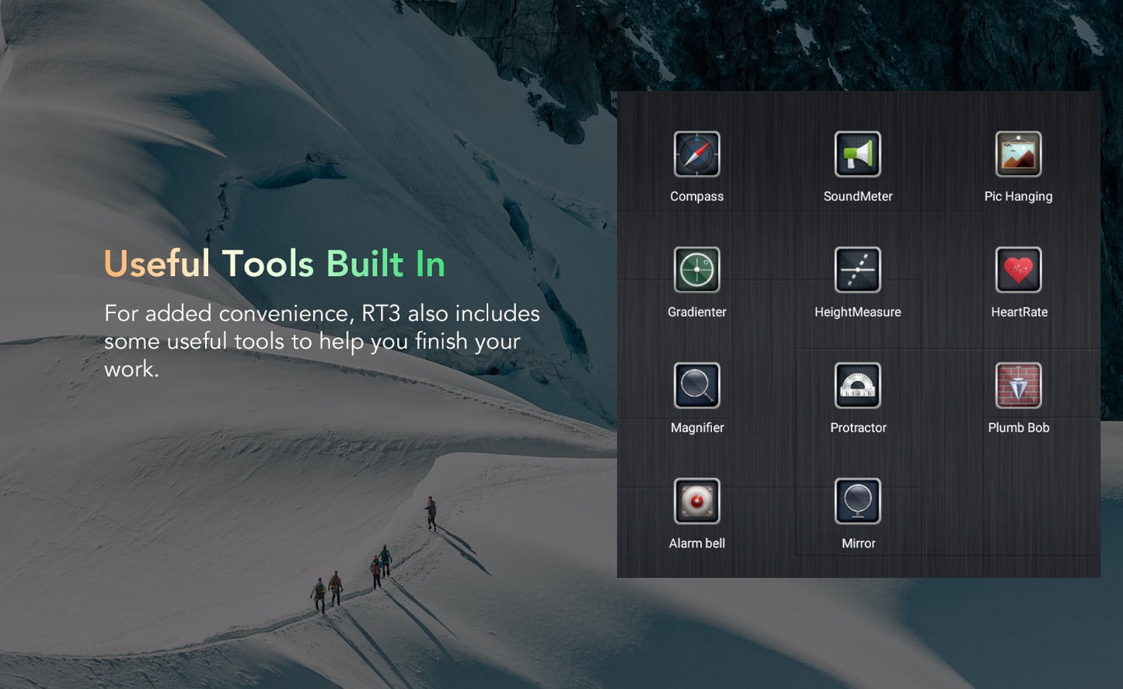This screenshot has height=689, width=1123.
Task: Click the "HeightMeasure" text label
Action: pos(857,313)
